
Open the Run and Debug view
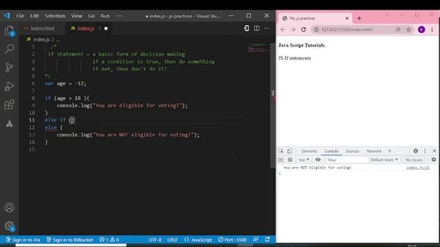[9, 86]
